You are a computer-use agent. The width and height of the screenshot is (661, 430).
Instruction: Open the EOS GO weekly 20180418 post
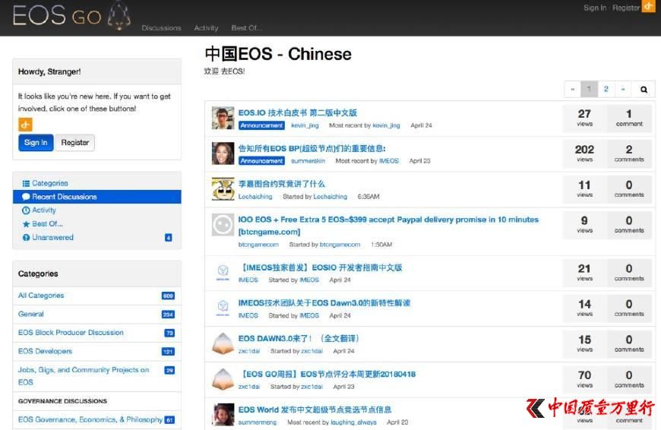tap(327, 374)
